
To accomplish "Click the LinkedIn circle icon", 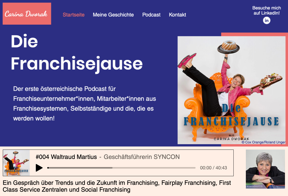I will [266, 20].
